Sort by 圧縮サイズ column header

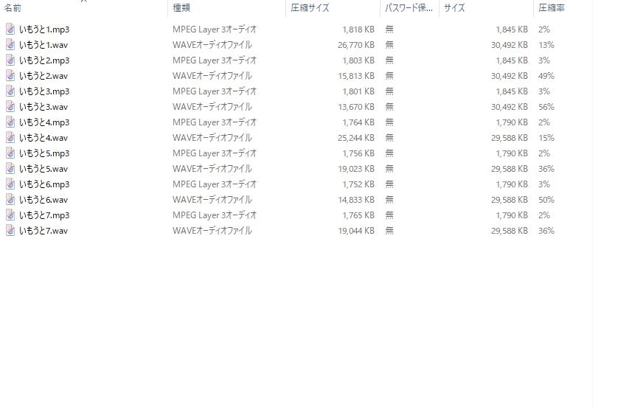[310, 8]
